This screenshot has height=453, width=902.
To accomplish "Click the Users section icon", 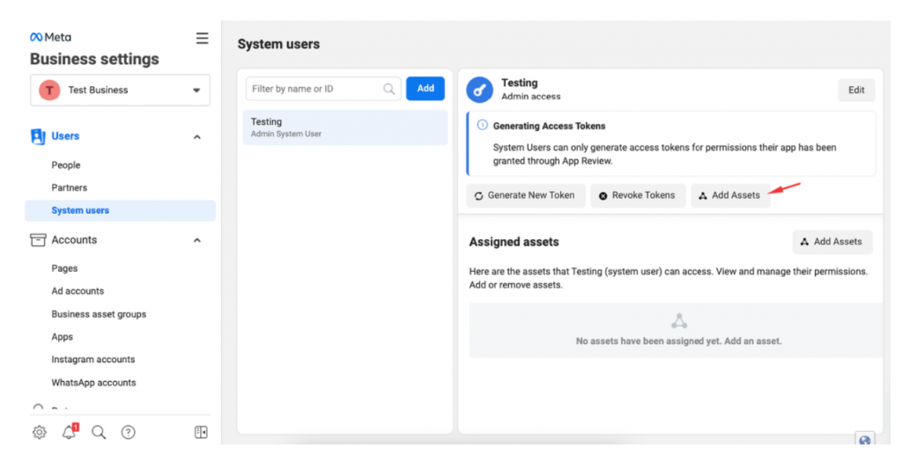I will pyautogui.click(x=38, y=136).
